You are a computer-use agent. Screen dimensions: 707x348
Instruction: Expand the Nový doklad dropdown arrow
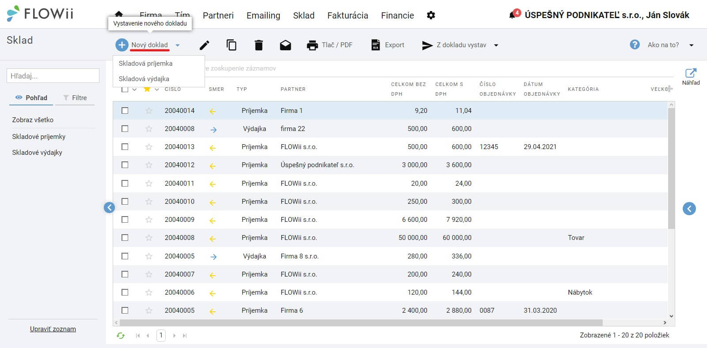(x=178, y=45)
